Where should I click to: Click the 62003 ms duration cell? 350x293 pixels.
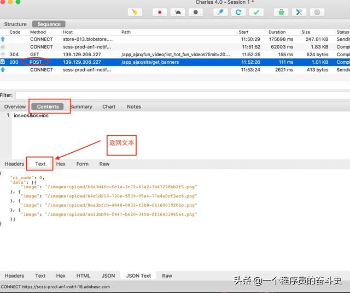[x=282, y=47]
